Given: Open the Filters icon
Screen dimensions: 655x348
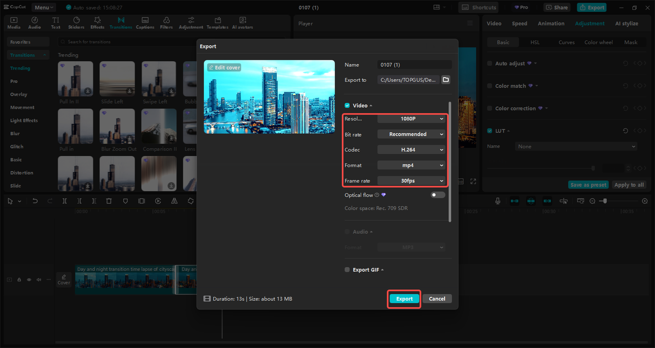Looking at the screenshot, I should [x=166, y=22].
